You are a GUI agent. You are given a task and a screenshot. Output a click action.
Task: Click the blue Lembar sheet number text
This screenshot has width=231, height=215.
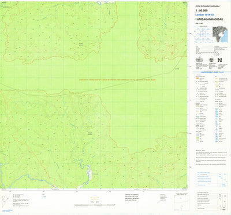tap(204, 15)
